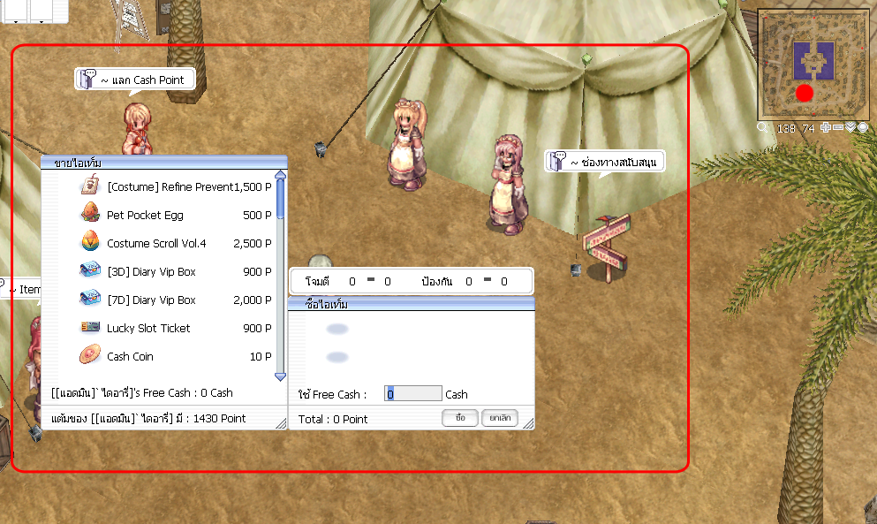Select the Costume Refine Prevent item icon
The width and height of the screenshot is (877, 524).
[x=89, y=186]
